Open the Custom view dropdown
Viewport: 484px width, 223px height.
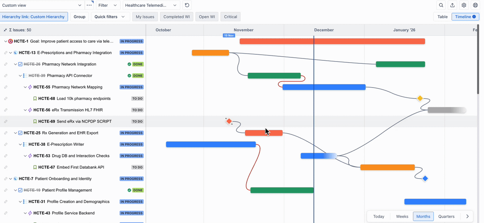42,5
